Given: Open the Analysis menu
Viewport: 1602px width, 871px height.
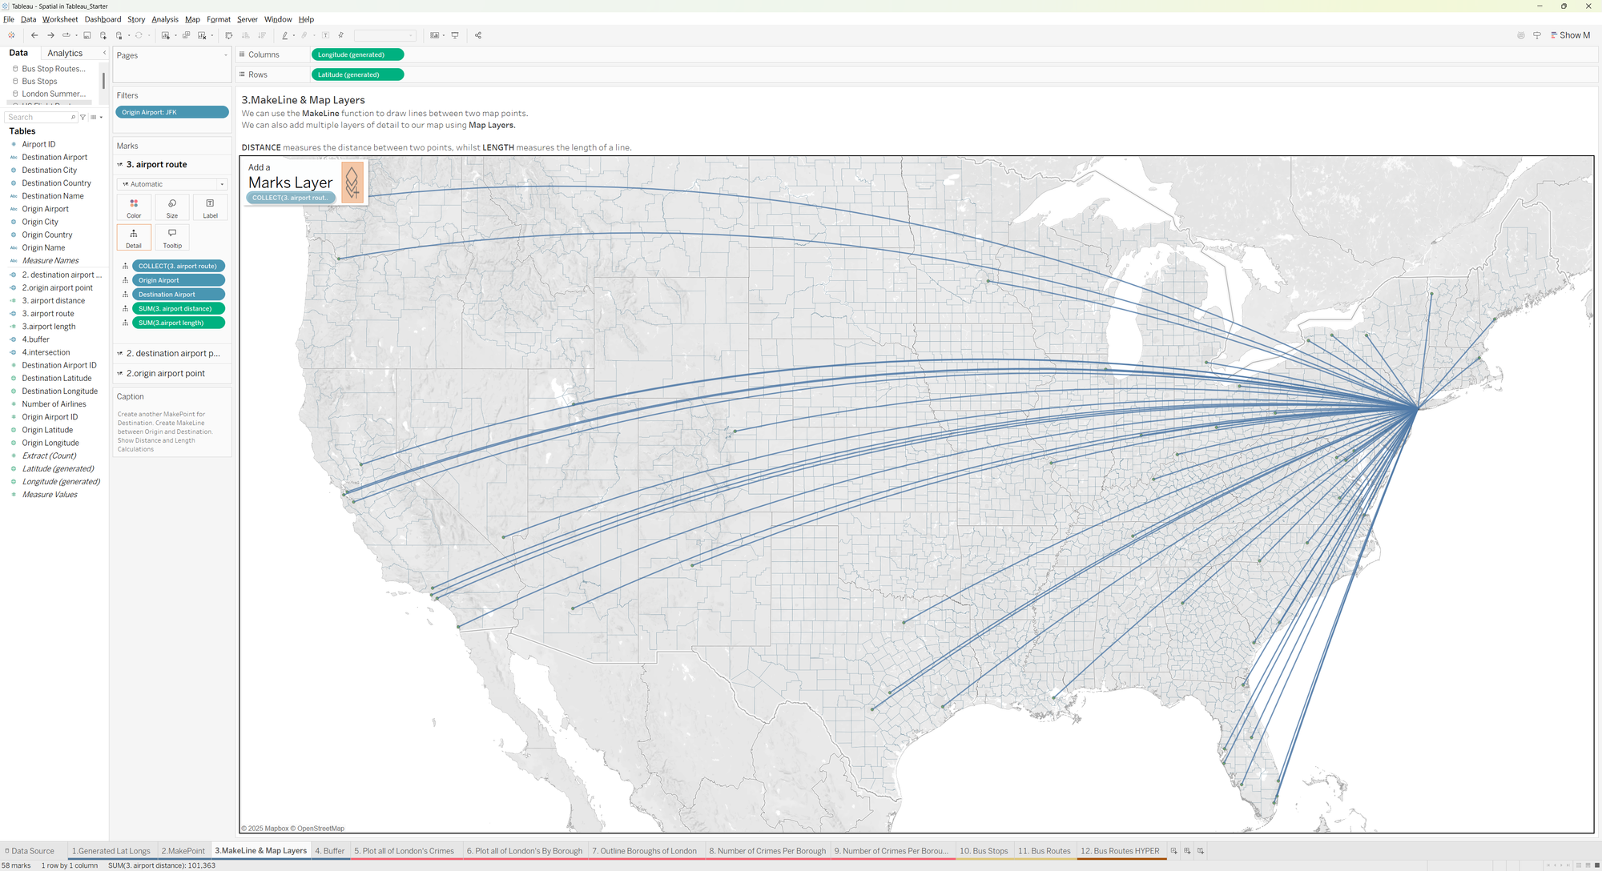Looking at the screenshot, I should tap(165, 19).
